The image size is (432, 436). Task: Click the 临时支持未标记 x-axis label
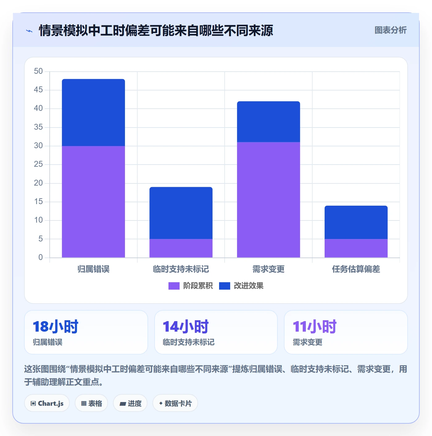181,269
